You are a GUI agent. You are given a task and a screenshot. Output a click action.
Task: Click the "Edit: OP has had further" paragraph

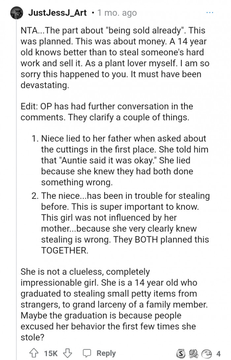tap(107, 112)
